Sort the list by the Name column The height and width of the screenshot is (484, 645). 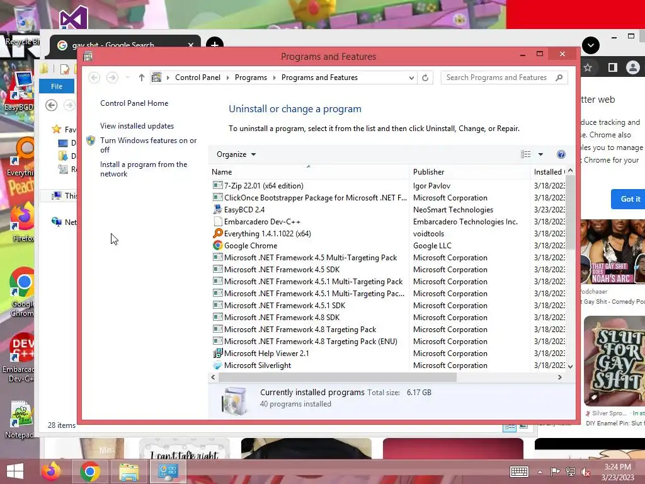coord(309,171)
